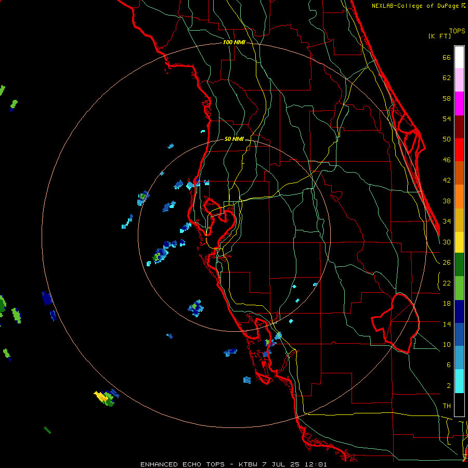Click the legend value 2
Viewport: 468px width, 468px height.
448,386
